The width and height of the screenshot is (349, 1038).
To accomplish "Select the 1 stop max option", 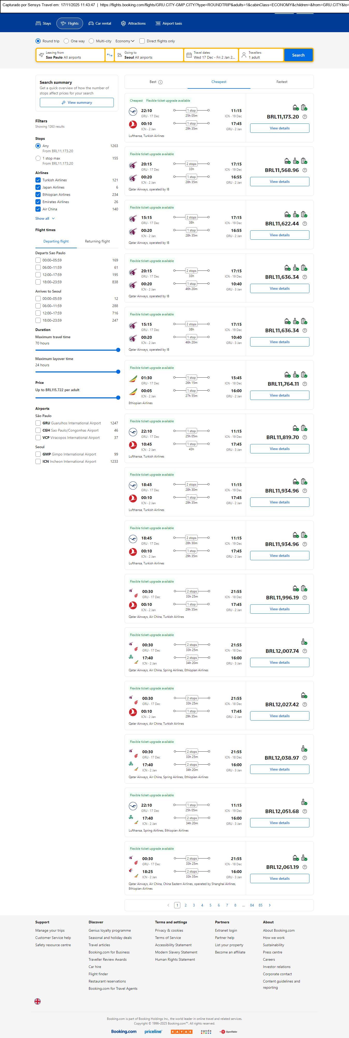I will [x=38, y=158].
